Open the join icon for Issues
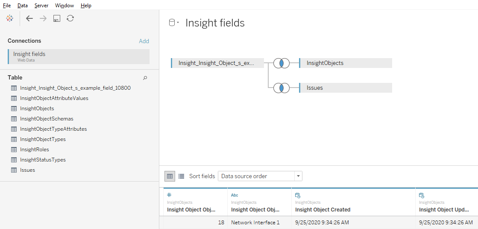478x229 pixels. [x=282, y=88]
